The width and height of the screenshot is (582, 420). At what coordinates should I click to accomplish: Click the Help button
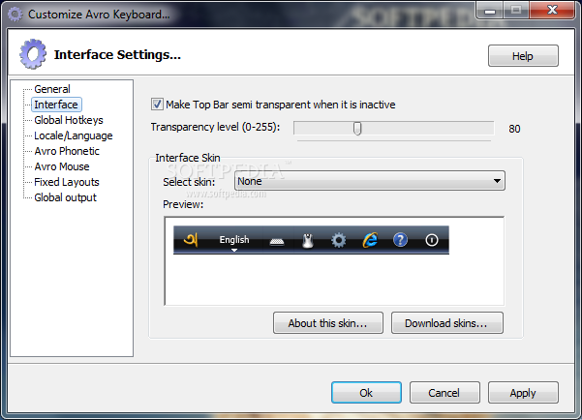click(523, 56)
